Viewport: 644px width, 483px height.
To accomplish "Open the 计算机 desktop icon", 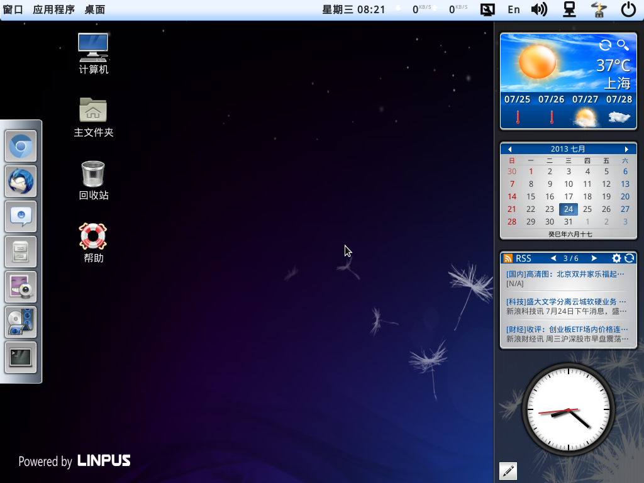I will [93, 53].
